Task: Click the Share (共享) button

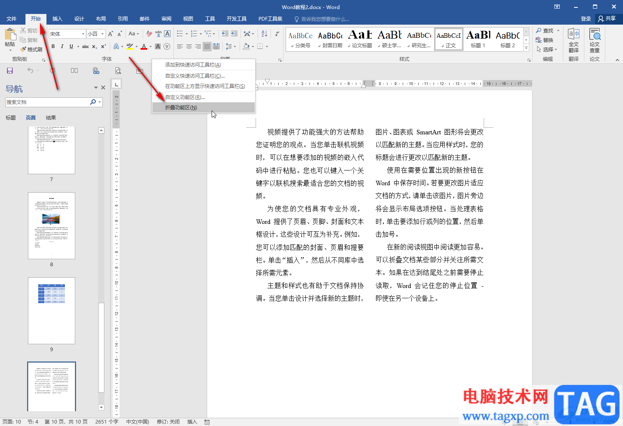Action: tap(607, 19)
